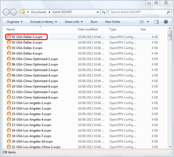
Task: Open Help with the question mark icon
Action: pos(166,22)
